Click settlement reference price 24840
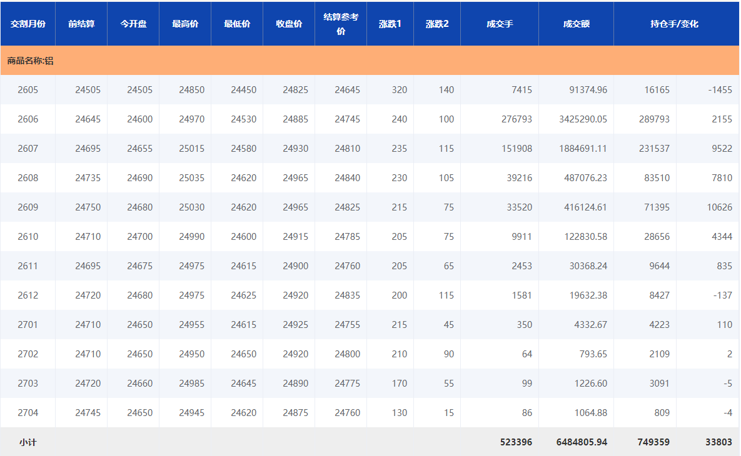Viewport: 741px width, 456px height. pos(347,177)
